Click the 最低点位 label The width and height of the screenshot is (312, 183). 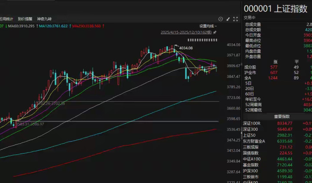[x=253, y=46]
